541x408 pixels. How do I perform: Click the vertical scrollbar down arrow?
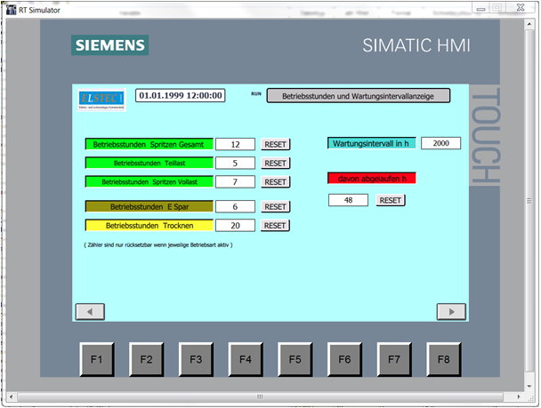point(529,387)
